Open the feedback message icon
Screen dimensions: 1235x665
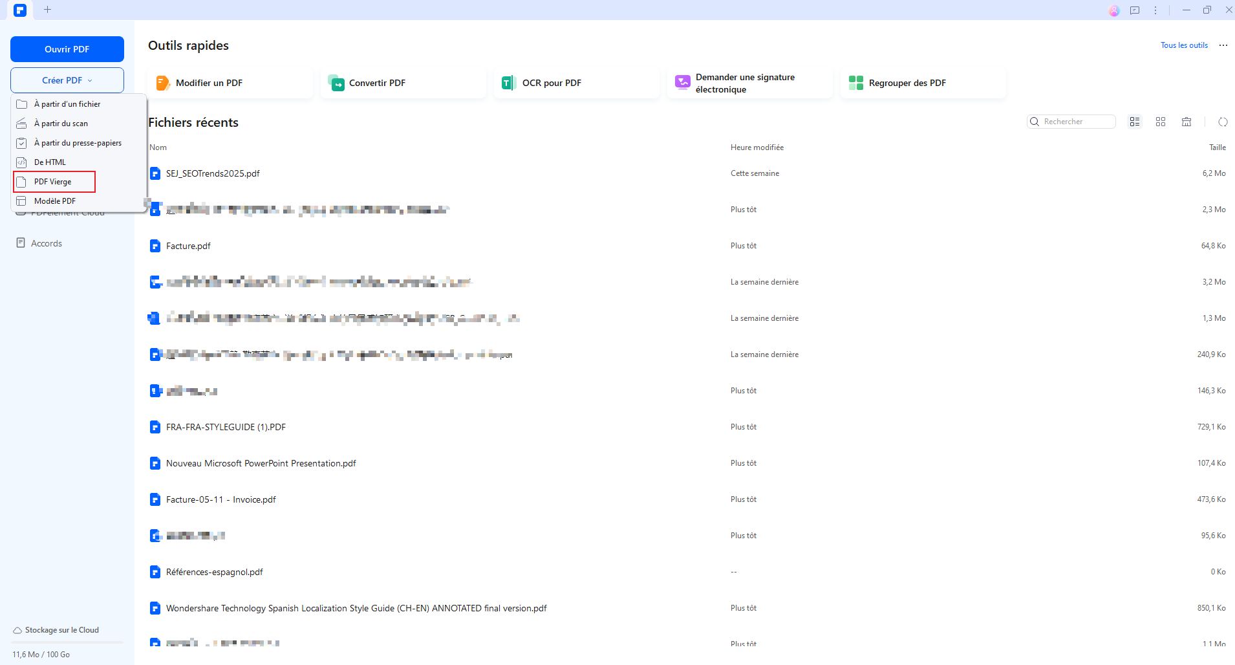tap(1135, 10)
